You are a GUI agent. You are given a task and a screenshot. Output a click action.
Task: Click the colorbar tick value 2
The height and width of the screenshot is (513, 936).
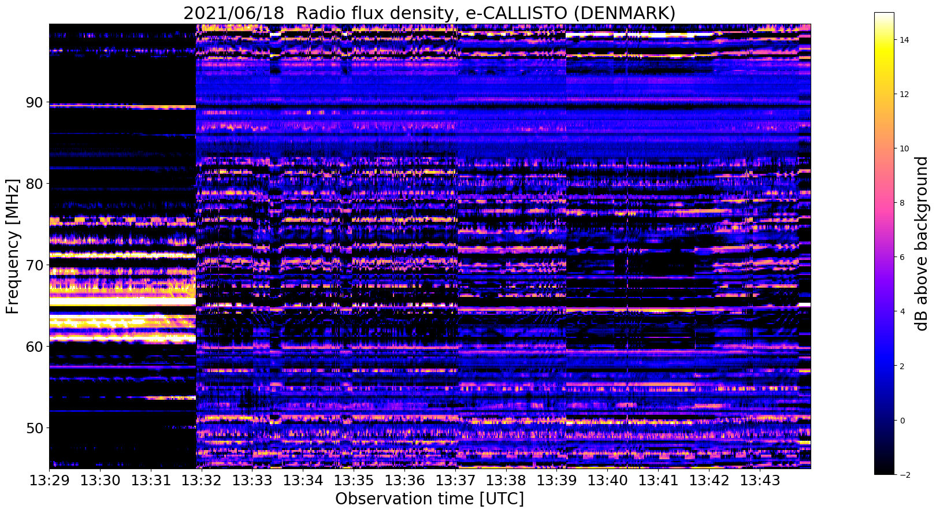tap(902, 366)
